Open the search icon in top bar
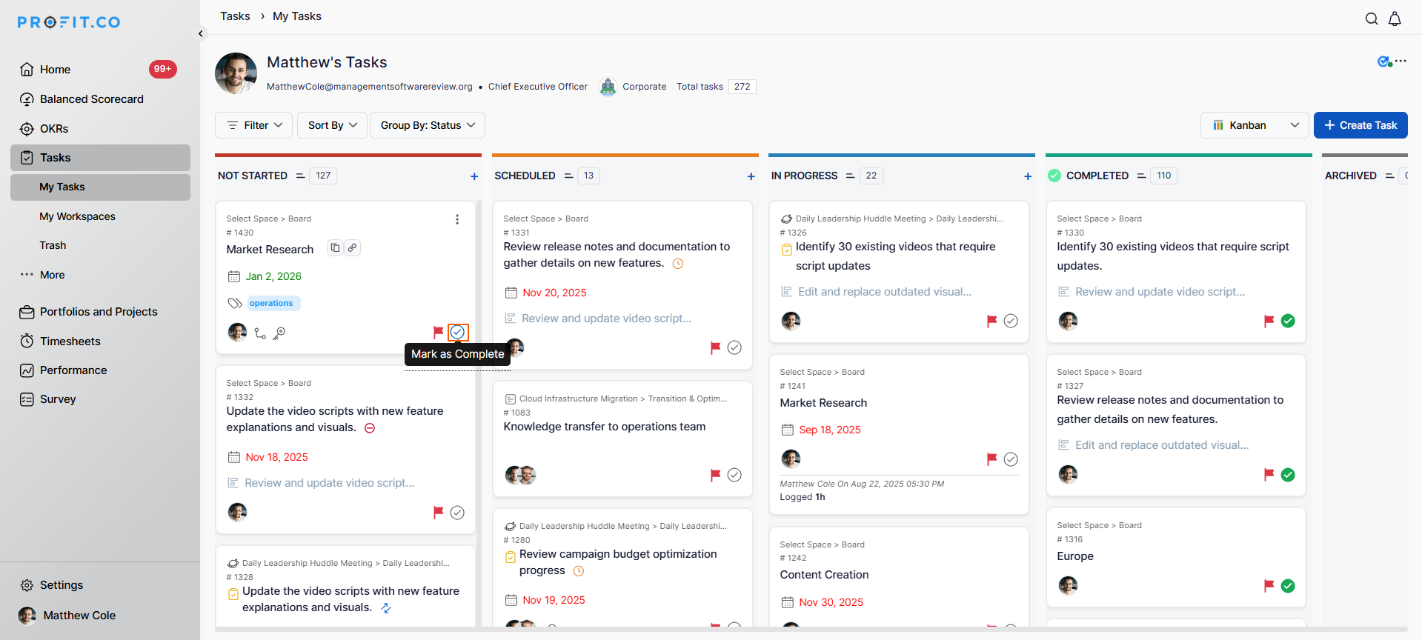Image resolution: width=1422 pixels, height=640 pixels. (x=1372, y=19)
